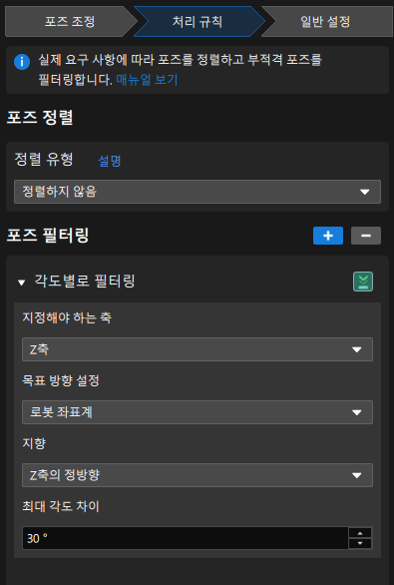Decrease 최대 각도 차이 with down arrow
The width and height of the screenshot is (394, 585).
click(x=360, y=543)
